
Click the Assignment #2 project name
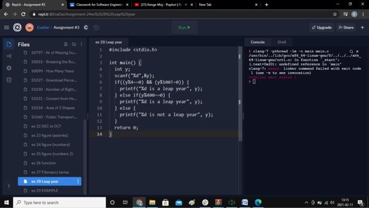(x=66, y=27)
